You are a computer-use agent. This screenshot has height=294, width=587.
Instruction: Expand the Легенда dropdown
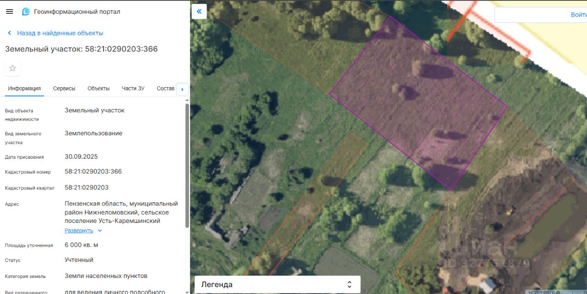tap(277, 284)
